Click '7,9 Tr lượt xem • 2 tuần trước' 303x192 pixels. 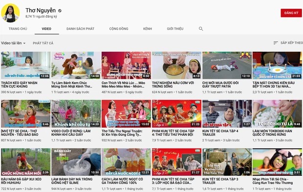click(172, 140)
